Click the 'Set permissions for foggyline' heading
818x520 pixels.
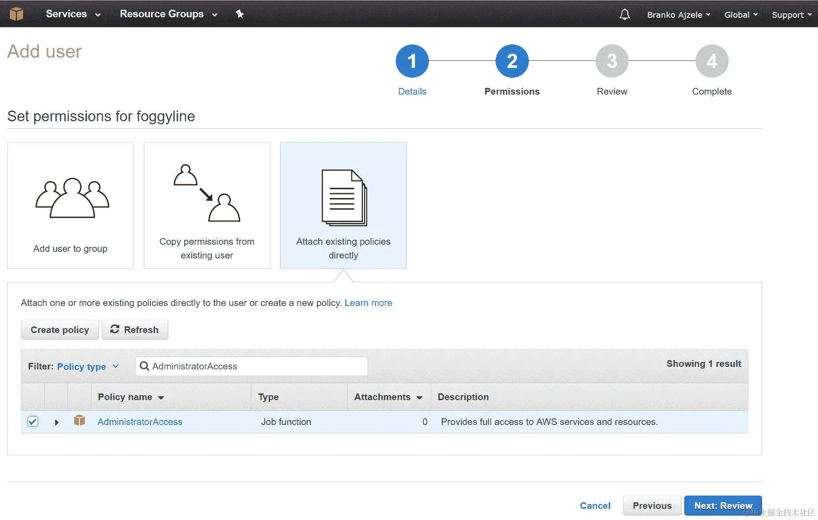[x=101, y=116]
